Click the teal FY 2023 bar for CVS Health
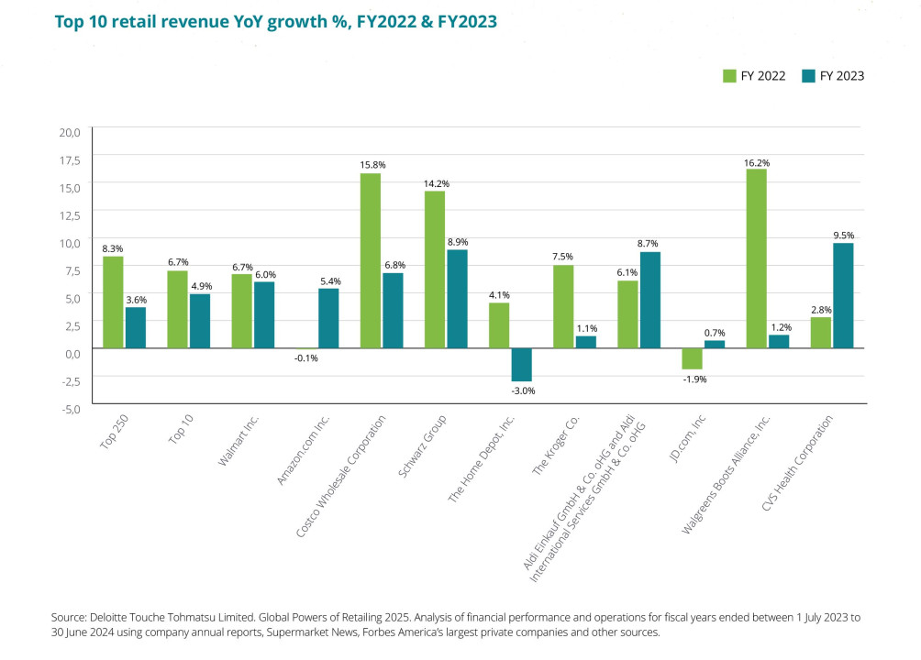This screenshot has width=921, height=660. click(843, 295)
